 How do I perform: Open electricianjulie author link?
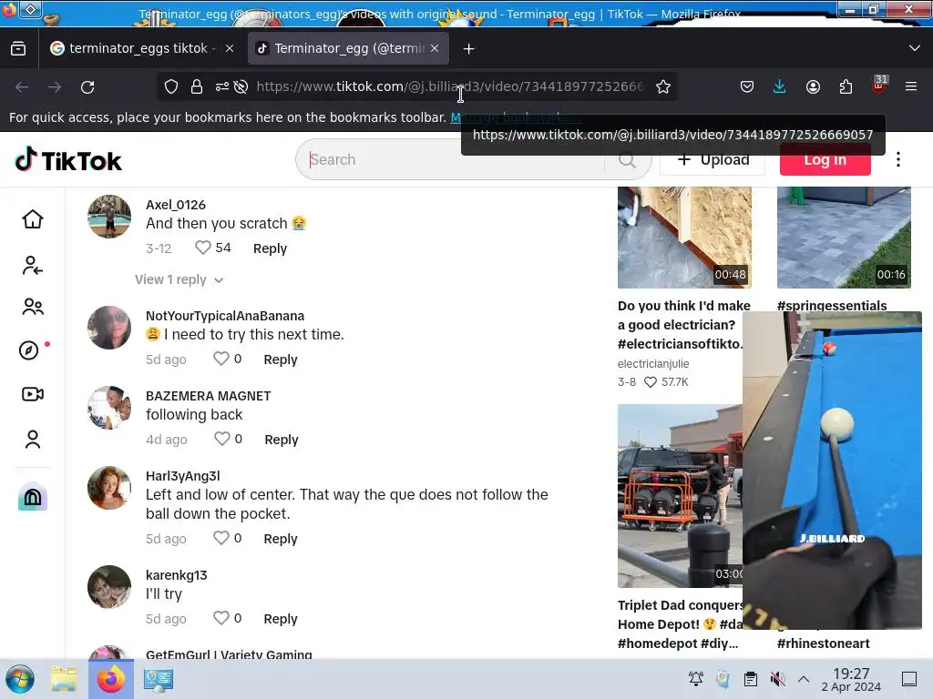click(x=653, y=364)
